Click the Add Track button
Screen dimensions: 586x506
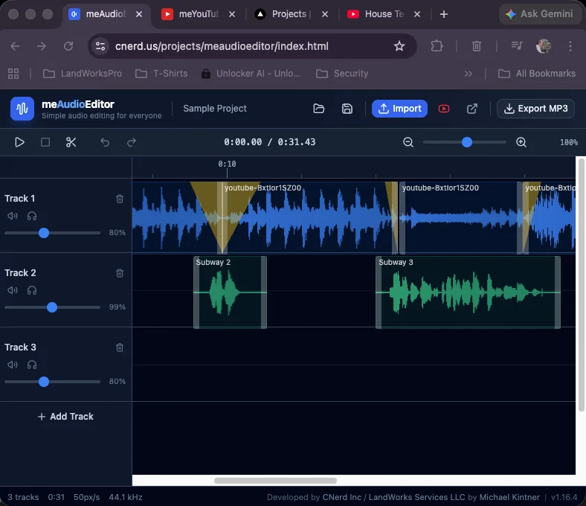click(x=65, y=416)
